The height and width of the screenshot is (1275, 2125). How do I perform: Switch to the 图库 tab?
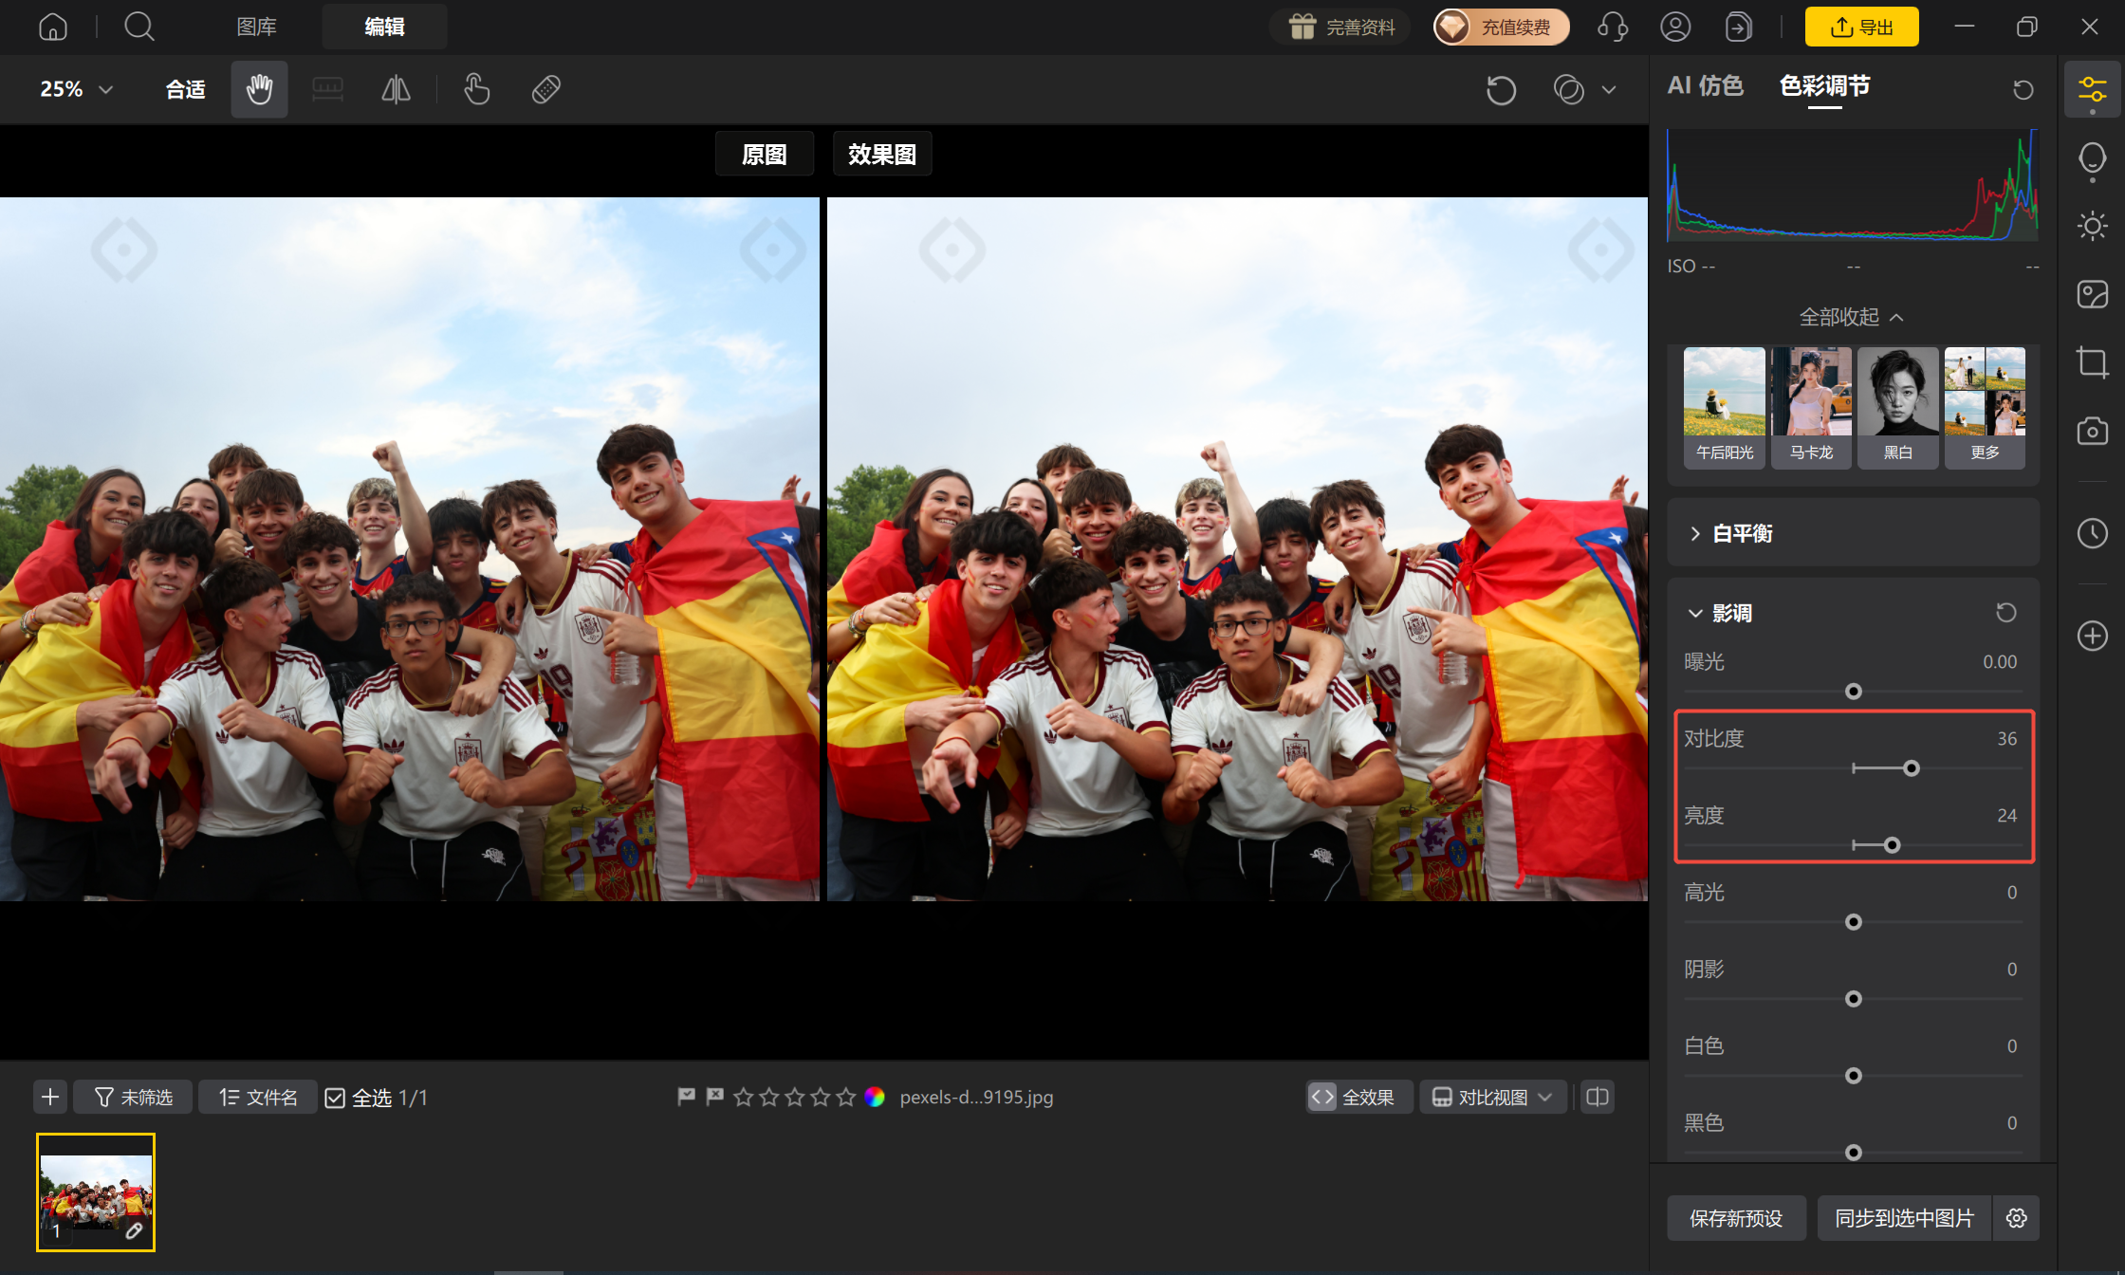pyautogui.click(x=256, y=27)
